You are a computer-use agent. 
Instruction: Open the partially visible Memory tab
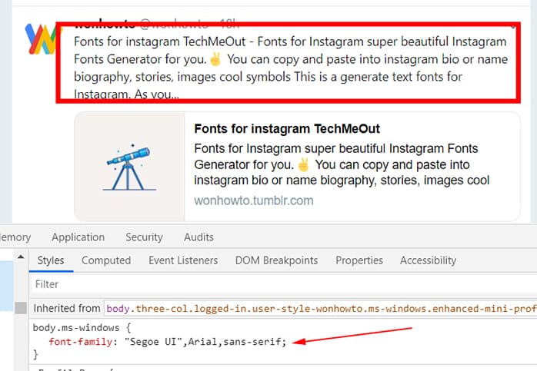(x=15, y=237)
